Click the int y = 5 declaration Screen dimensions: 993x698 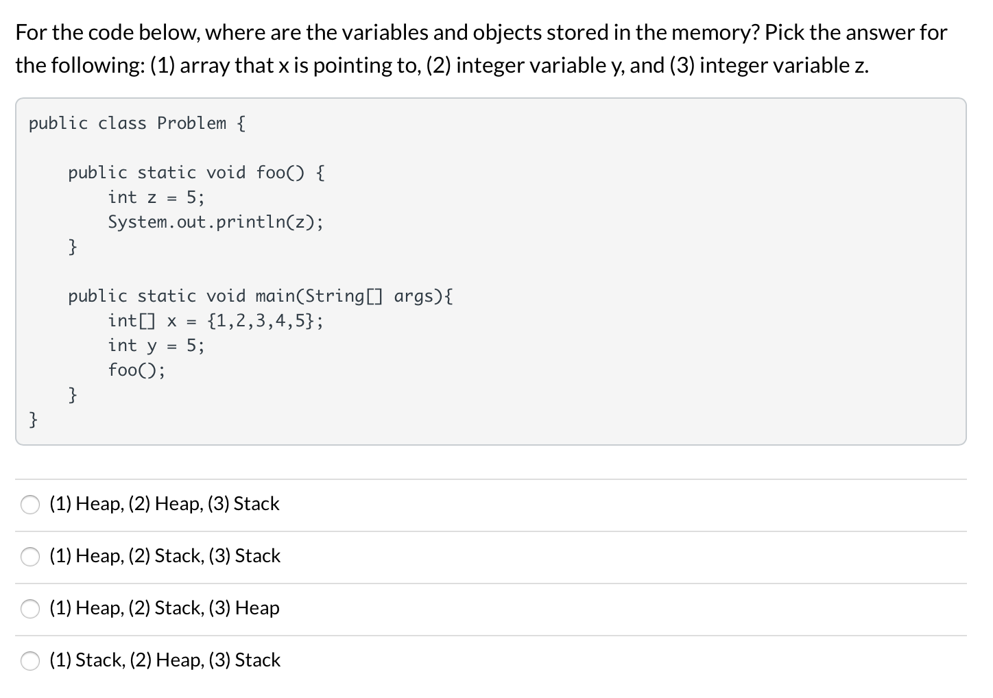click(x=155, y=345)
